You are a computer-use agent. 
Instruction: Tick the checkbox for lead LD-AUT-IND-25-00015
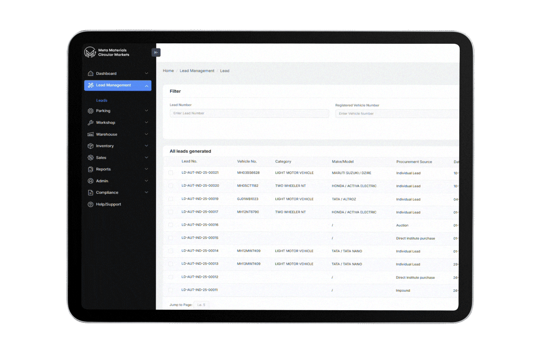pos(171,238)
